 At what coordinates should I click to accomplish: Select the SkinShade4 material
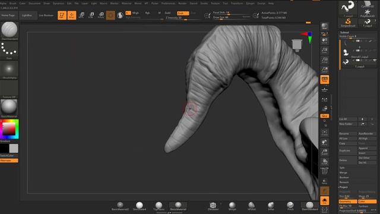tap(140, 206)
